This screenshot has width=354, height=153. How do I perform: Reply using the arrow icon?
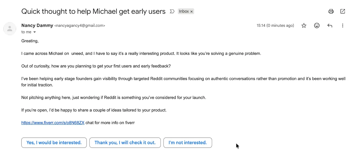click(x=330, y=26)
